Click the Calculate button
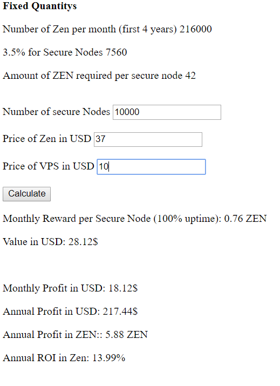Image resolution: width=280 pixels, height=386 pixels. [x=26, y=194]
